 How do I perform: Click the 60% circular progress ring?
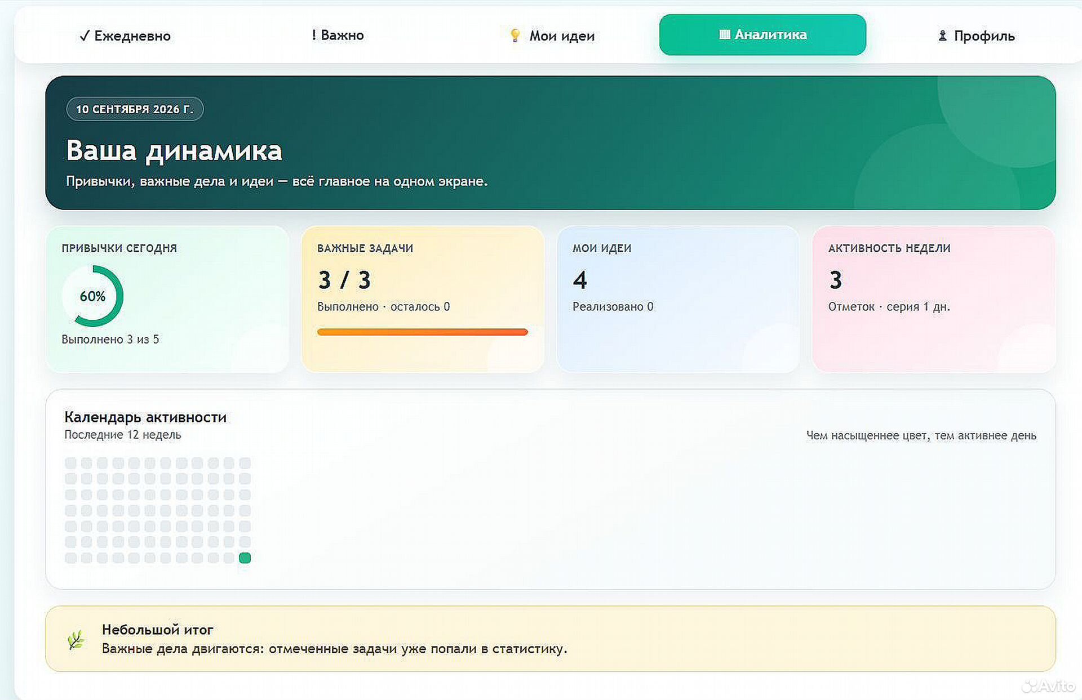pos(92,296)
